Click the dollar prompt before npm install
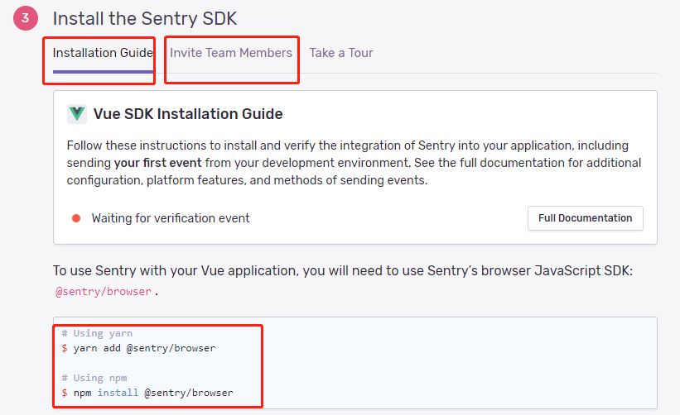Image resolution: width=680 pixels, height=415 pixels. 65,393
